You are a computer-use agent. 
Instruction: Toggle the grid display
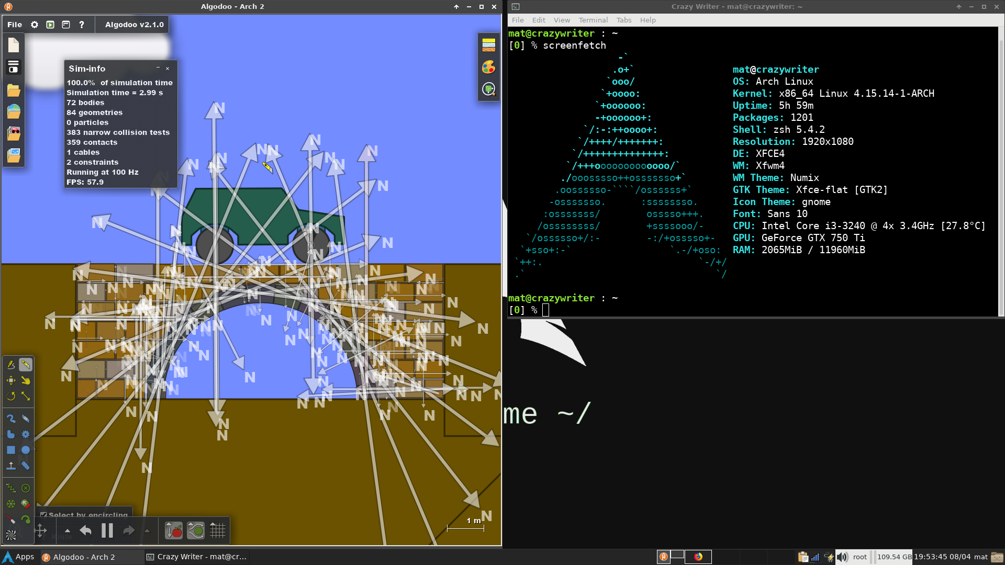coord(217,531)
